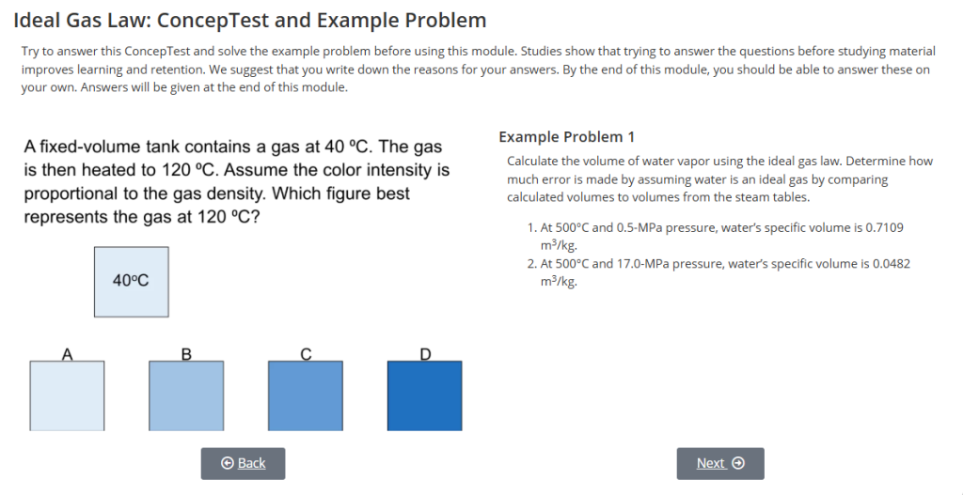Click the letter D label
This screenshot has height=495, width=963.
425,354
